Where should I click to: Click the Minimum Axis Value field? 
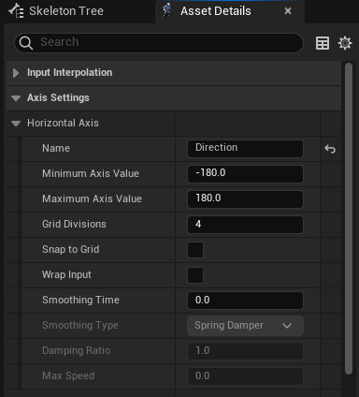(245, 174)
